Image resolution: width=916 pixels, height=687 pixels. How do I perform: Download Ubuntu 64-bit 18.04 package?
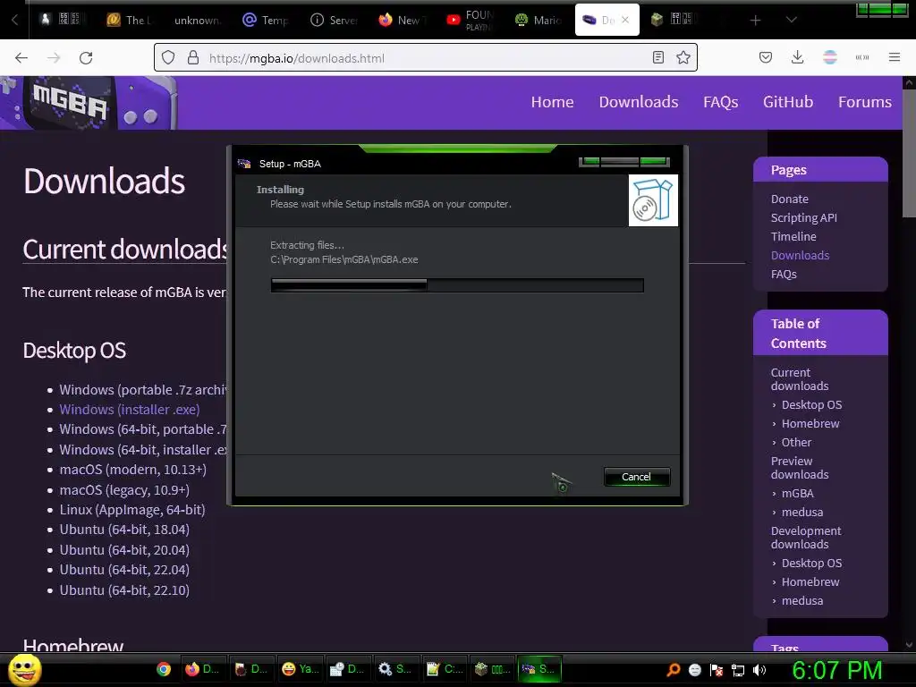tap(123, 530)
